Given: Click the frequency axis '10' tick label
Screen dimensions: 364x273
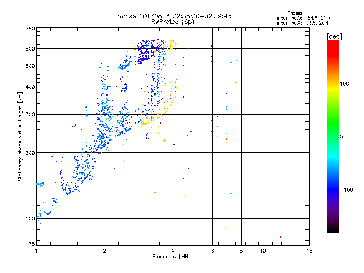Looking at the screenshot, I should pos(263,251).
